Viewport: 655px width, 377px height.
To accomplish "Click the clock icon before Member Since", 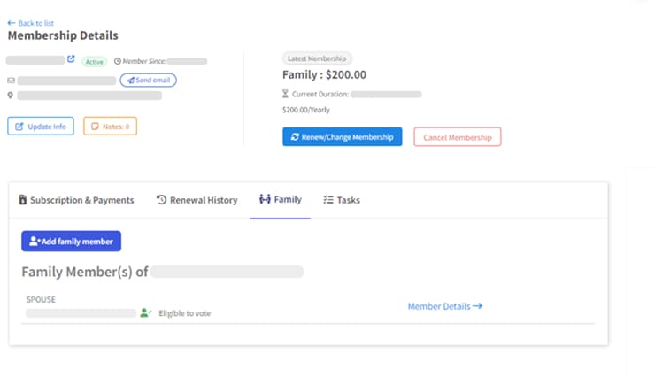I will coord(118,62).
